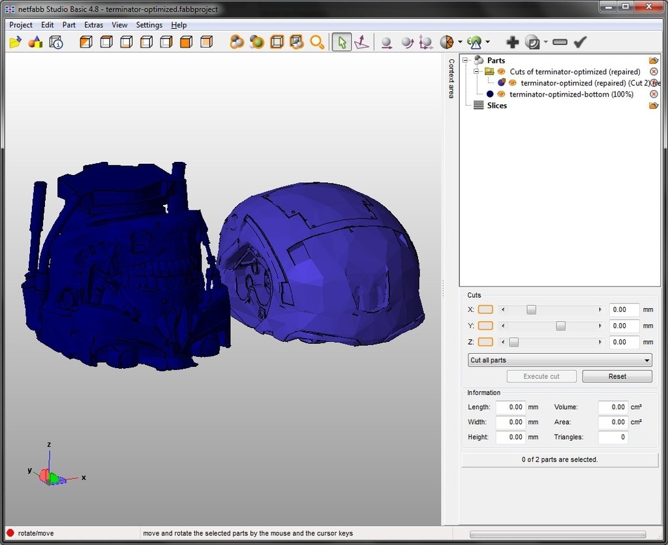Toggle the Y cut plane button
This screenshot has width=668, height=545.
[485, 326]
